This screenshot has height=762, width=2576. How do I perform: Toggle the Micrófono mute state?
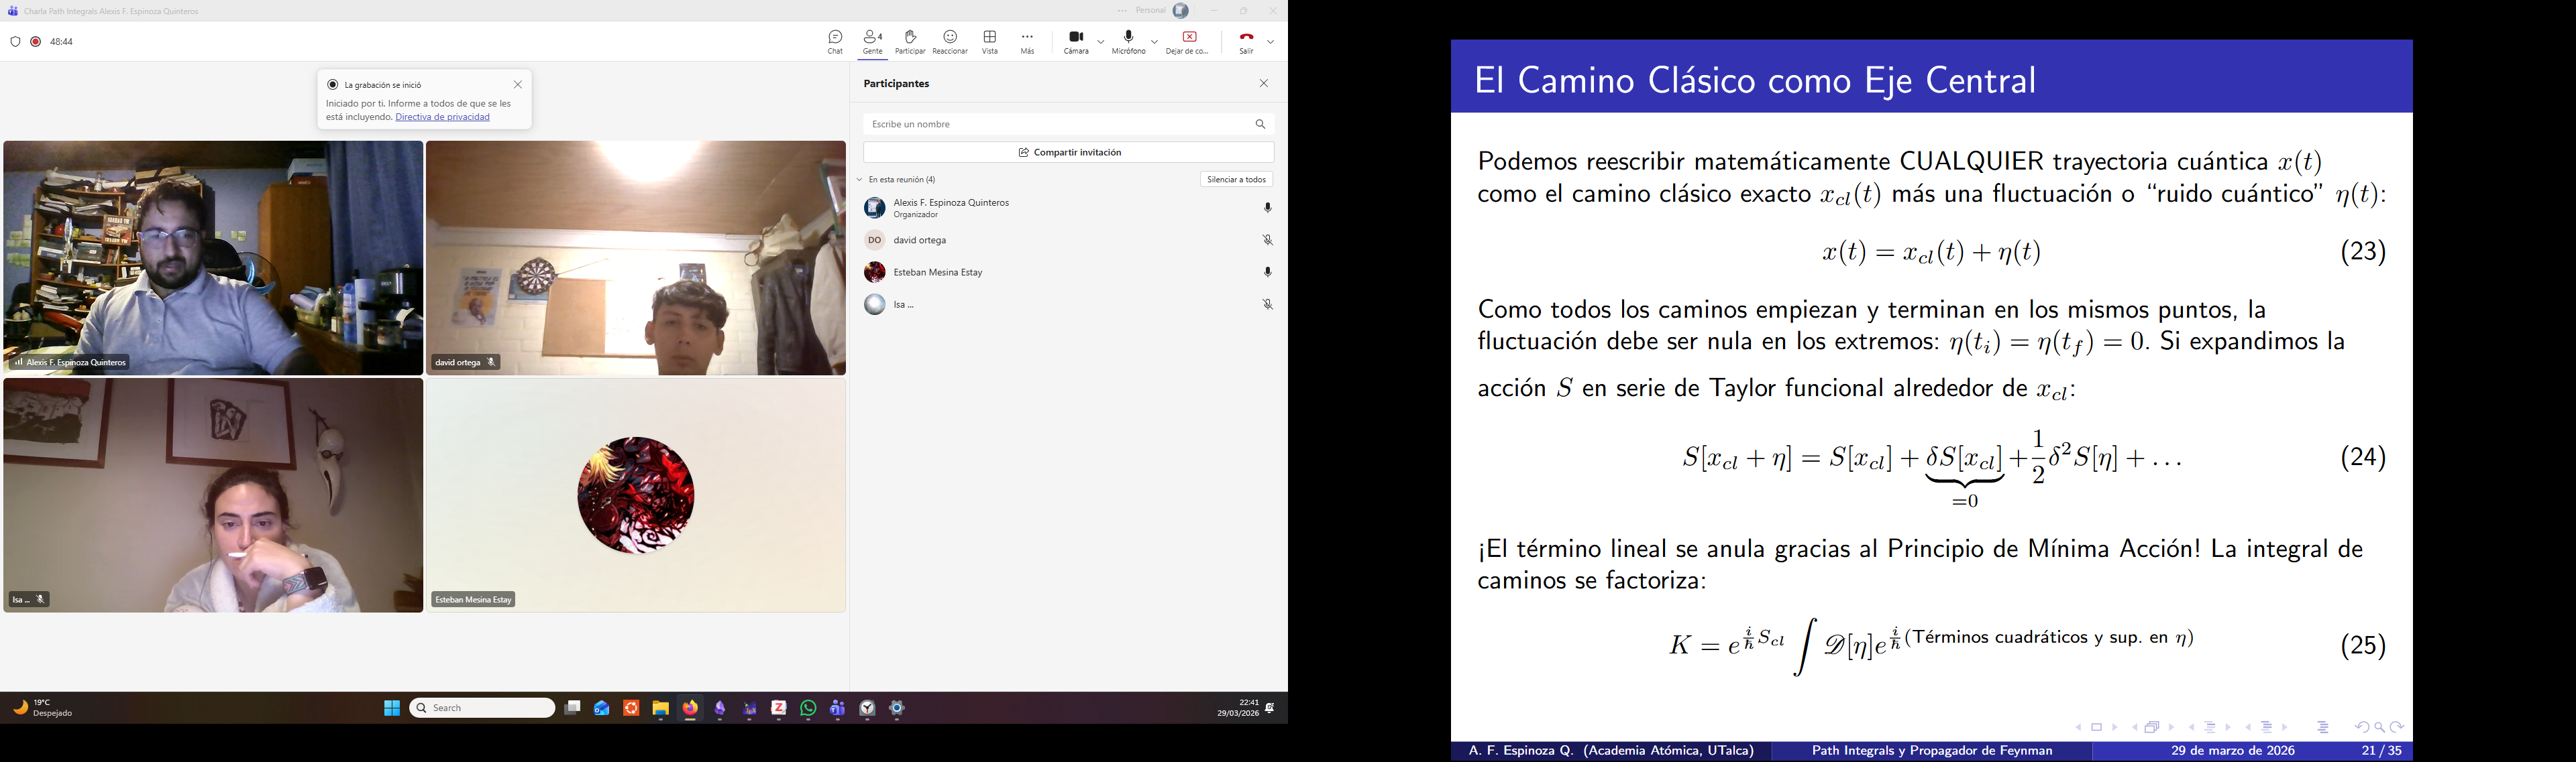1129,41
